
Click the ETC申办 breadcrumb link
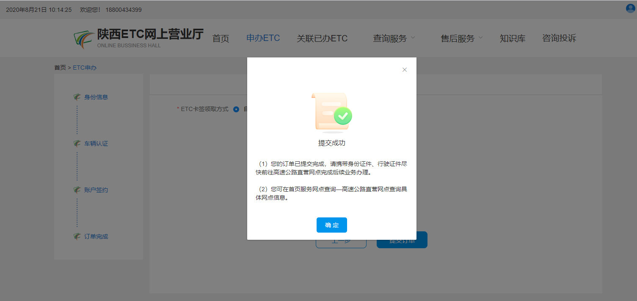click(85, 68)
